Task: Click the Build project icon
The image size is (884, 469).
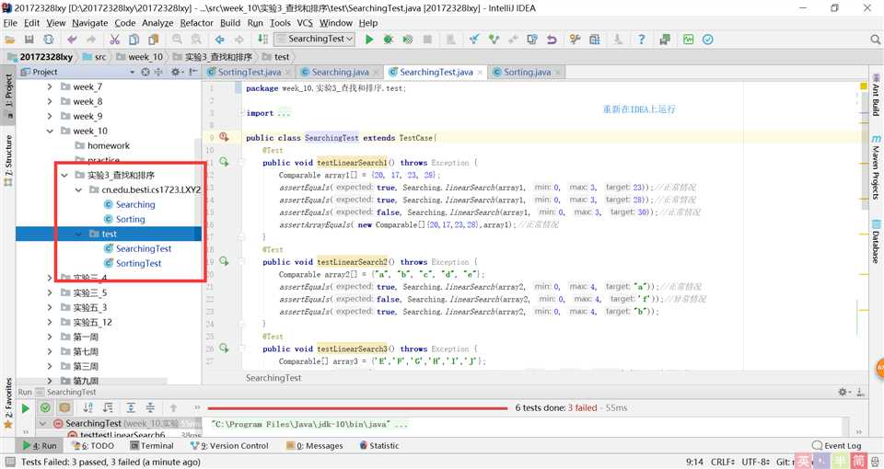Action: 262,39
